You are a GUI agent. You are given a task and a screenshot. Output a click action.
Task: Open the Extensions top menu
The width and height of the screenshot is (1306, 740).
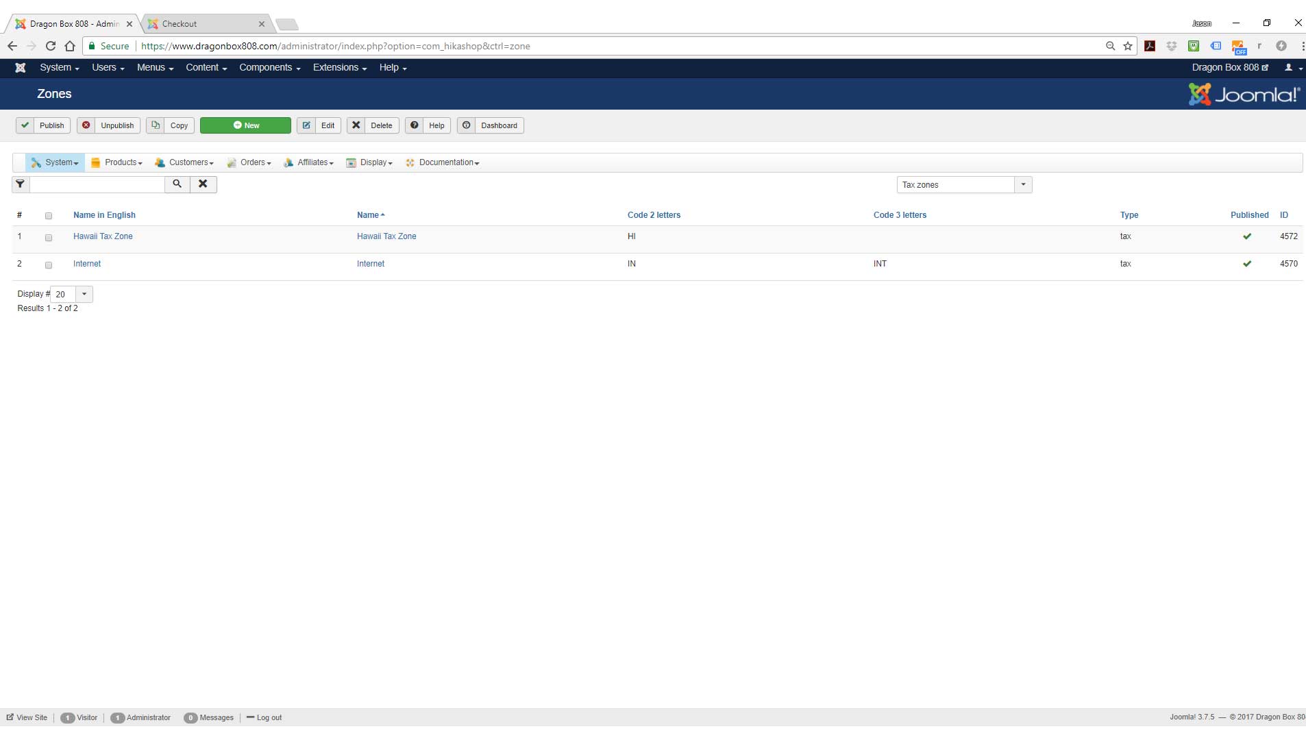click(x=340, y=67)
